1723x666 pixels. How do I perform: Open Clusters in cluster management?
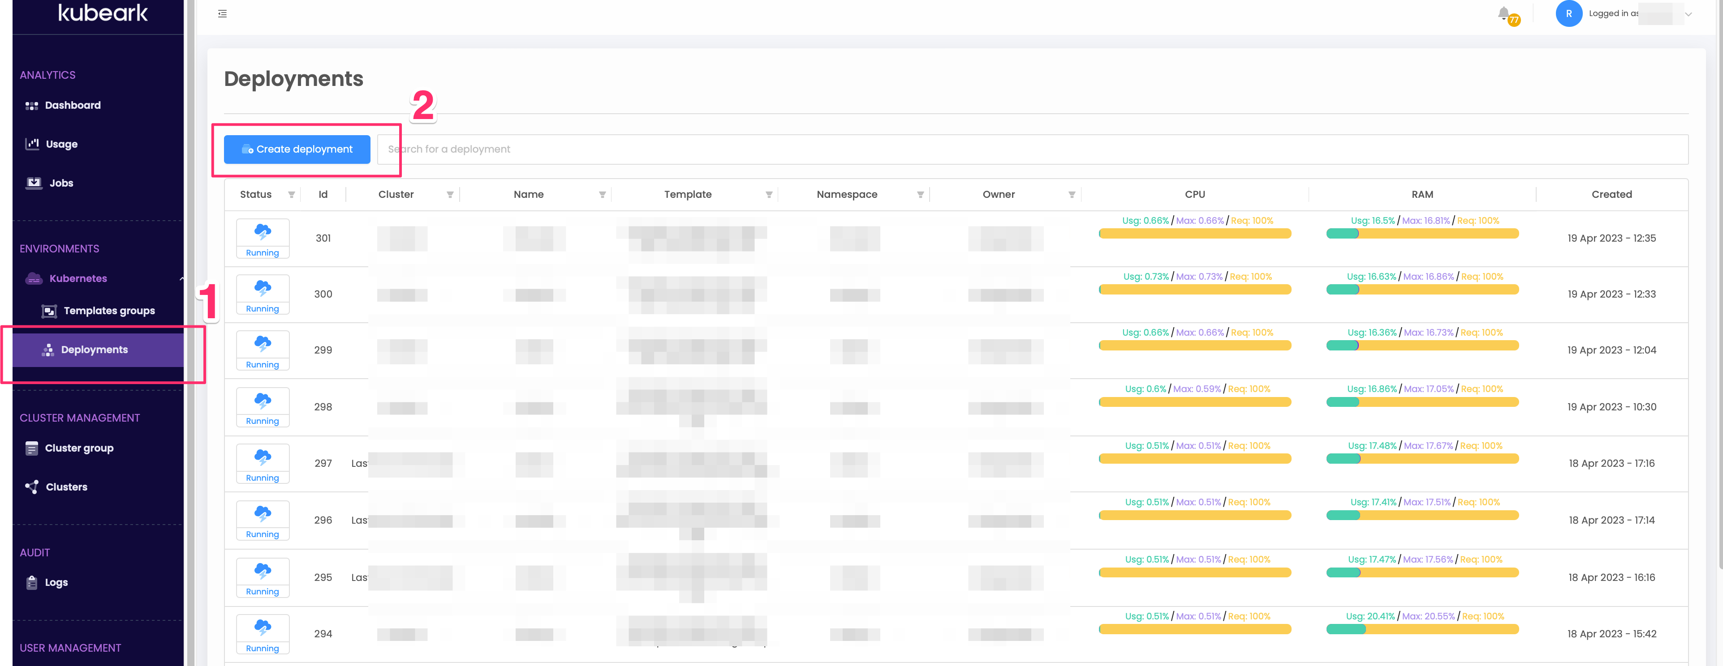(66, 487)
